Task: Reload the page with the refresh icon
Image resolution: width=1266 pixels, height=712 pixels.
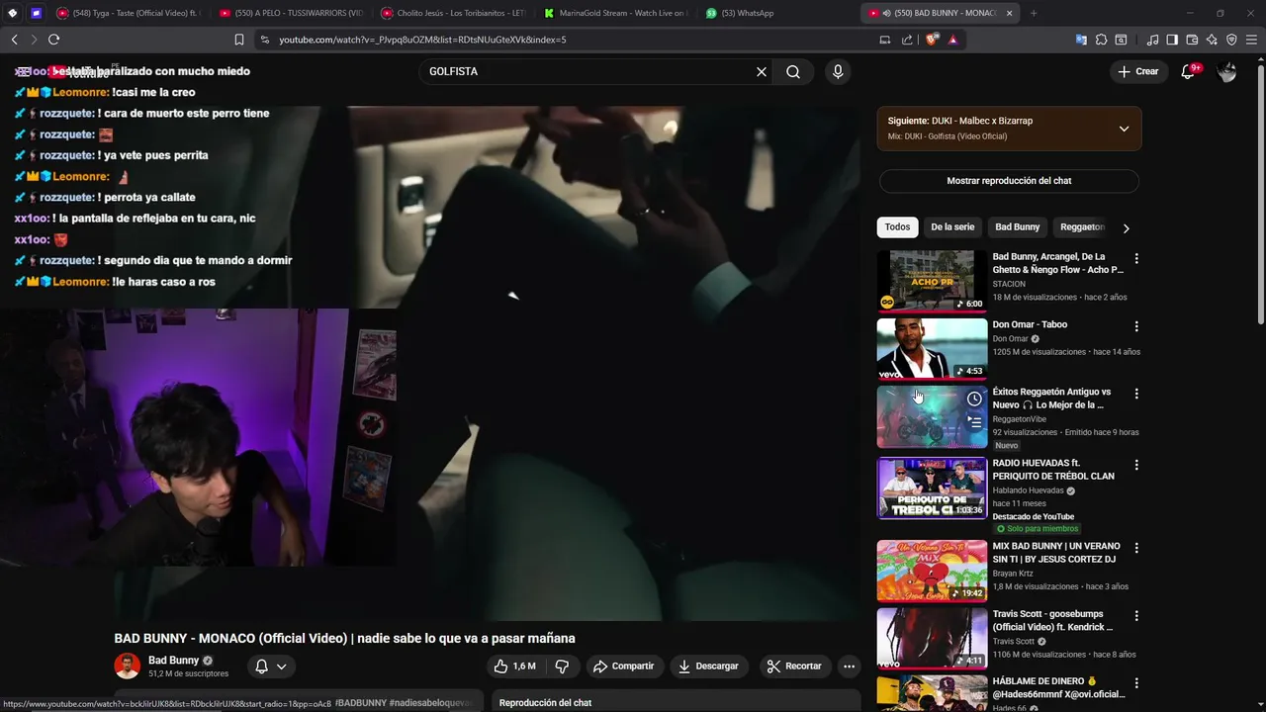Action: pos(53,40)
